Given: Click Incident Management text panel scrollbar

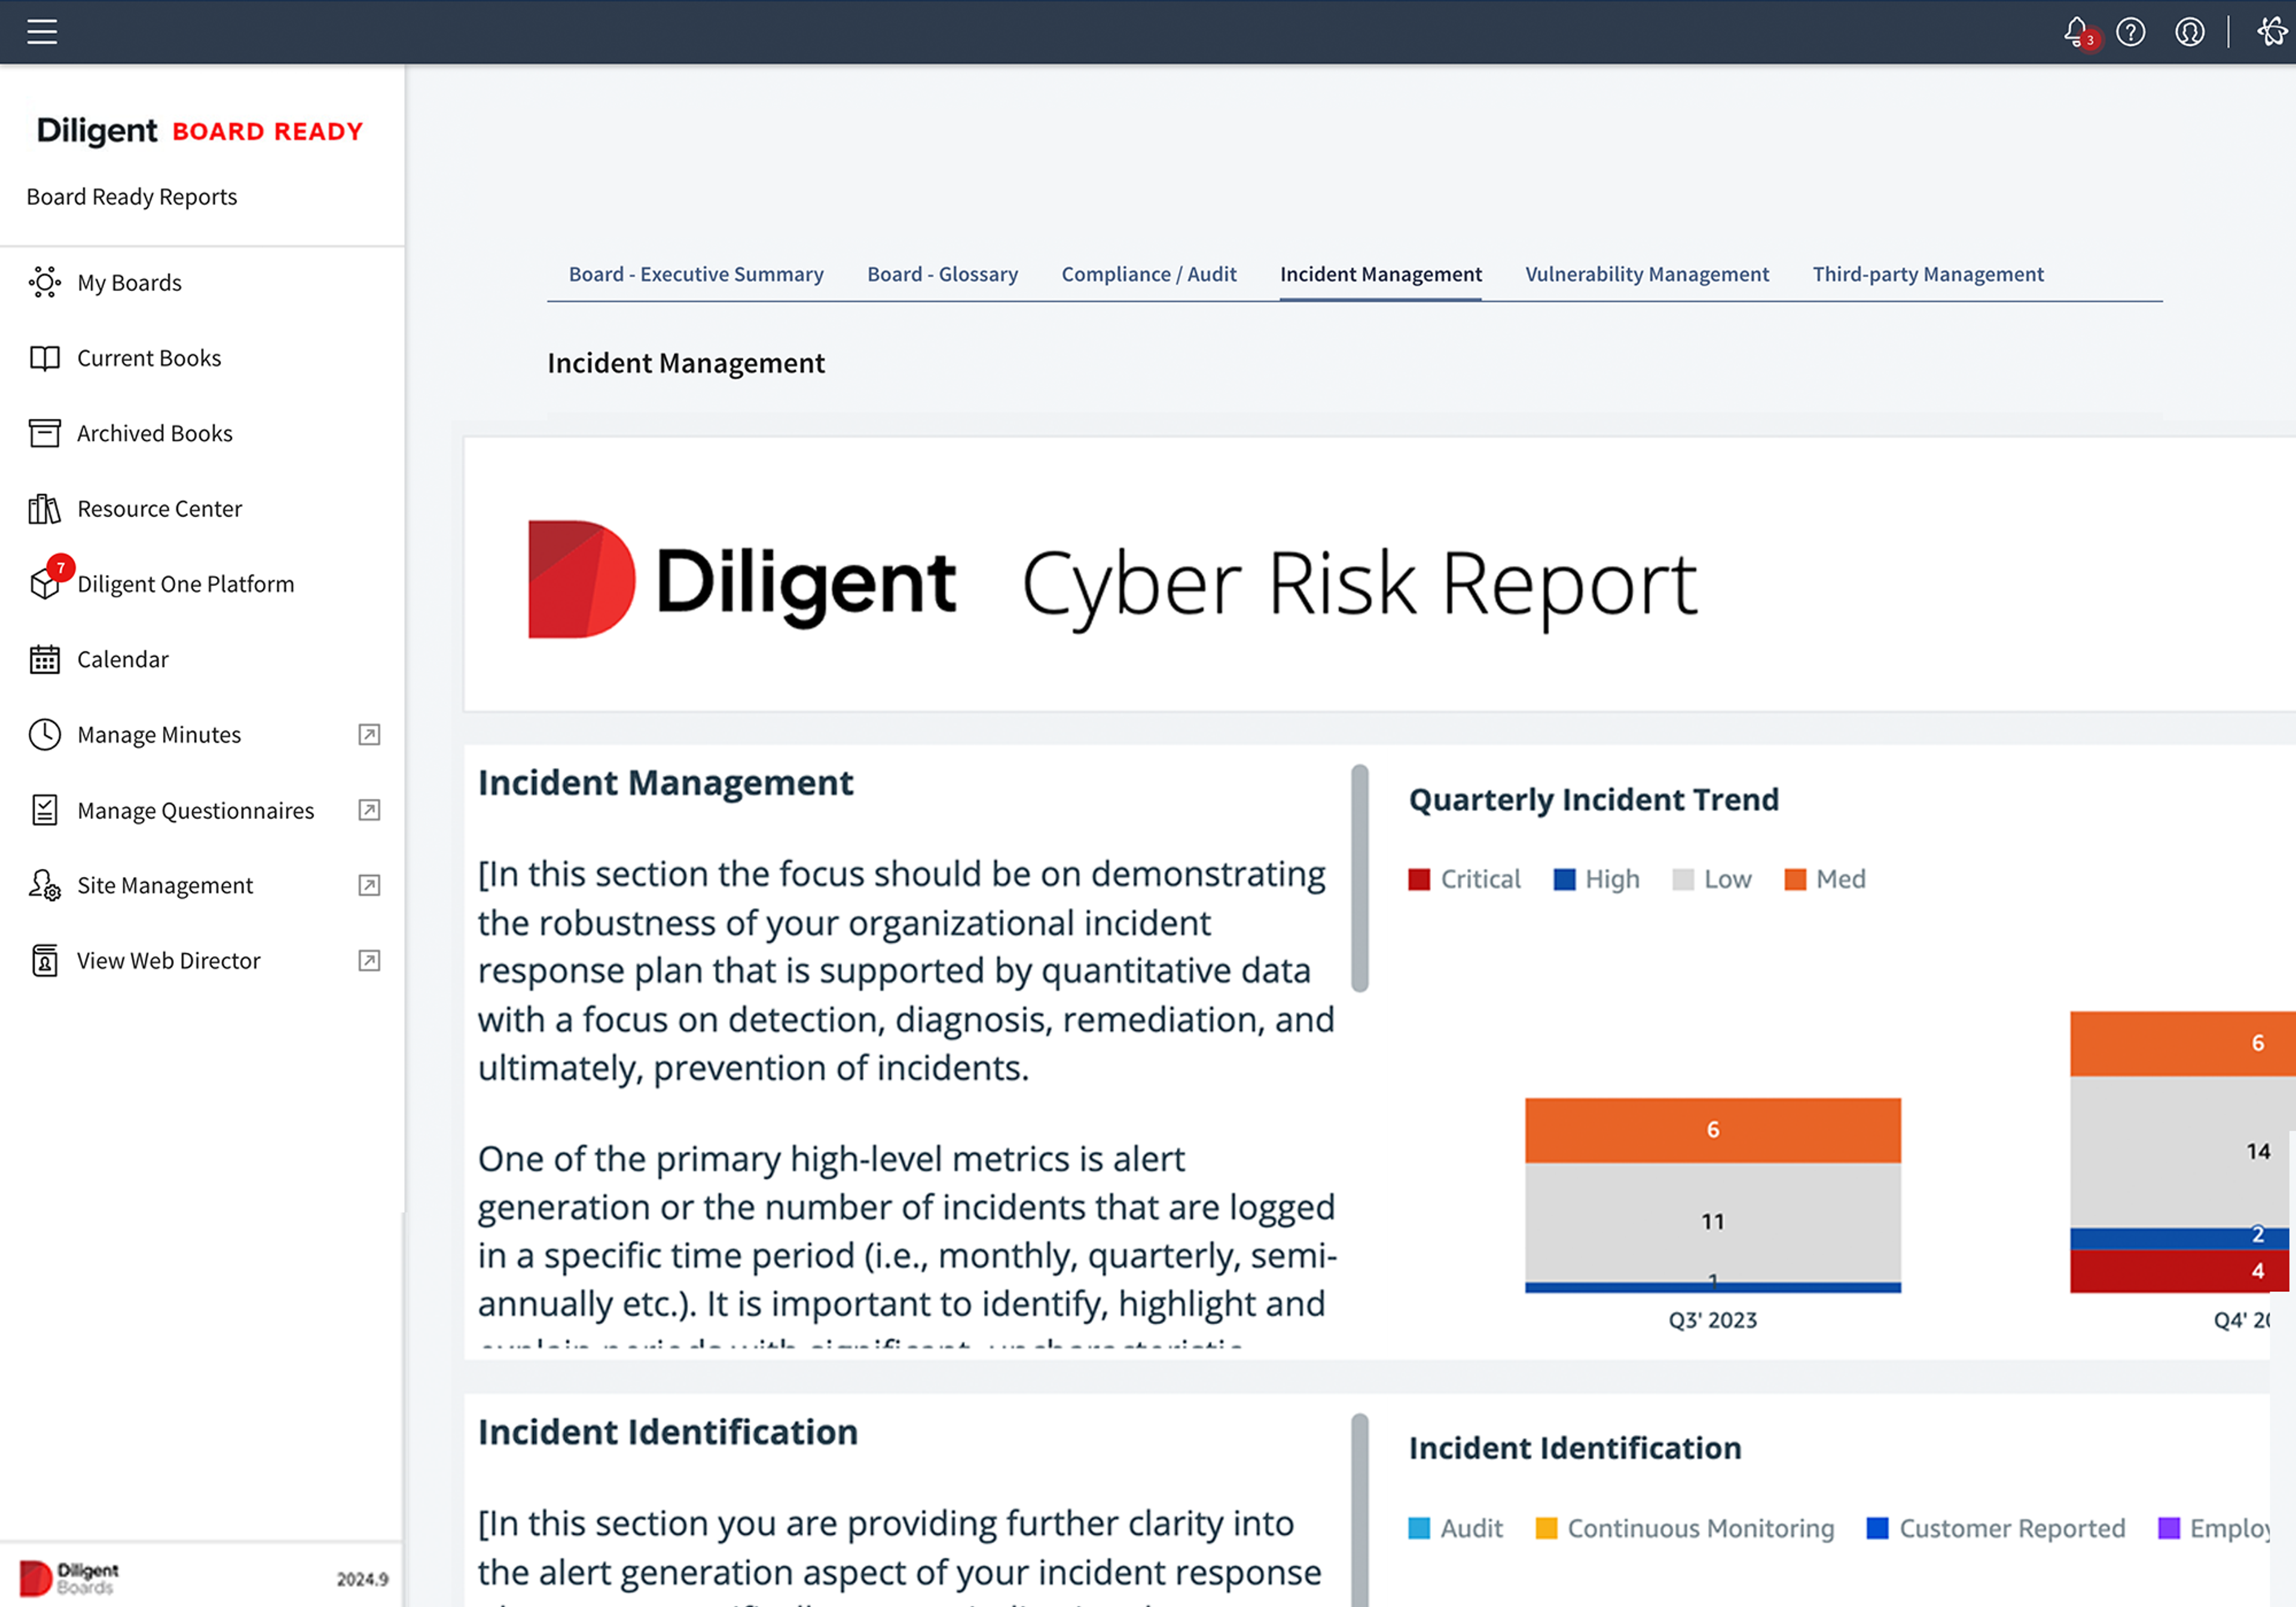Looking at the screenshot, I should (1359, 878).
